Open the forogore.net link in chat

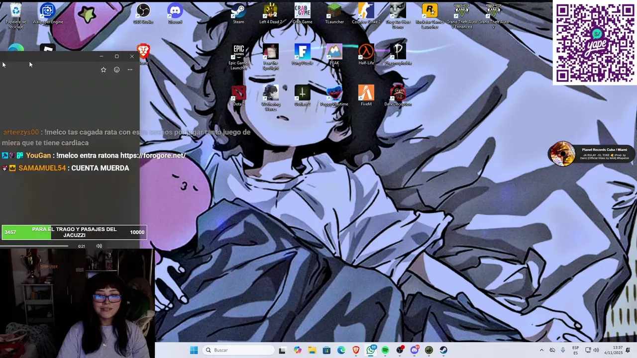click(x=153, y=156)
